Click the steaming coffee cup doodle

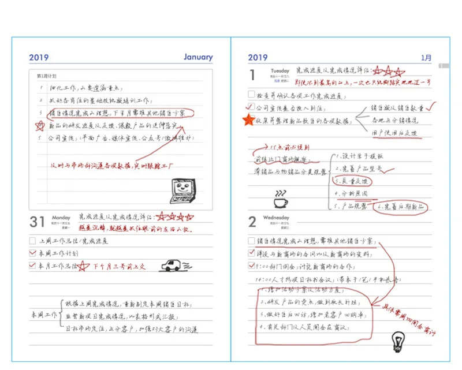pos(281,200)
